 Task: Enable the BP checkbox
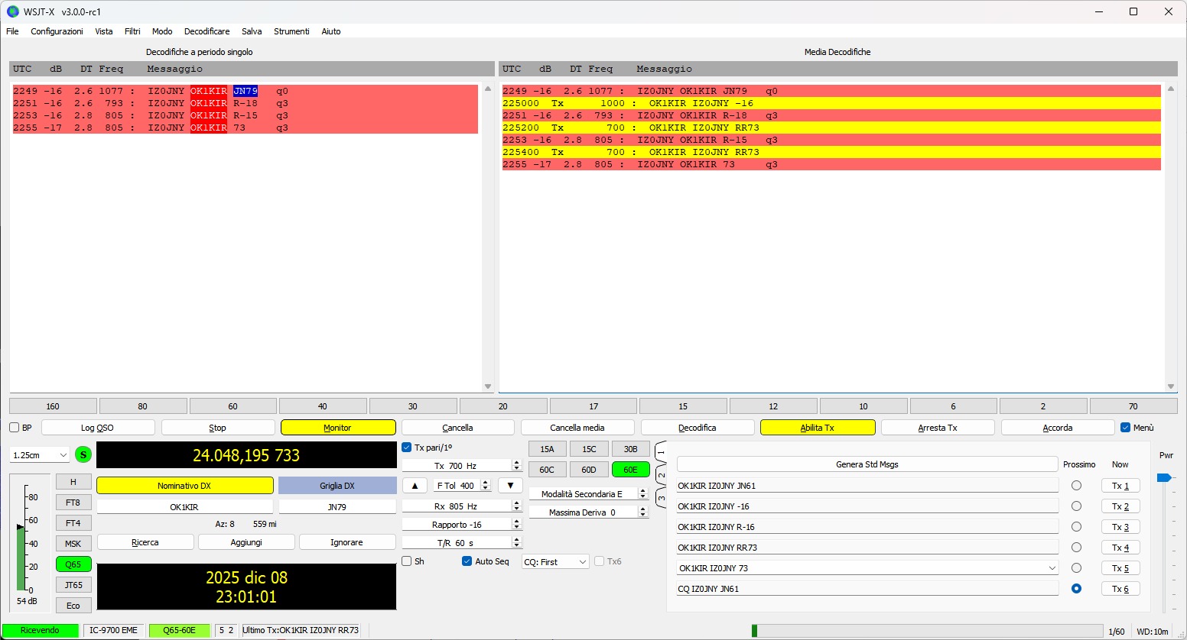click(13, 428)
